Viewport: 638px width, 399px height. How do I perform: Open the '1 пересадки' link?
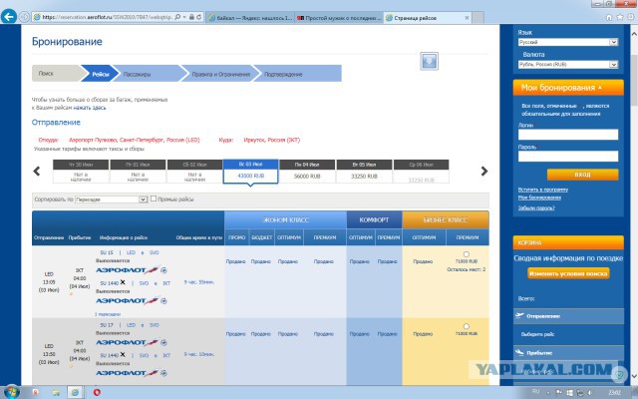point(108,314)
